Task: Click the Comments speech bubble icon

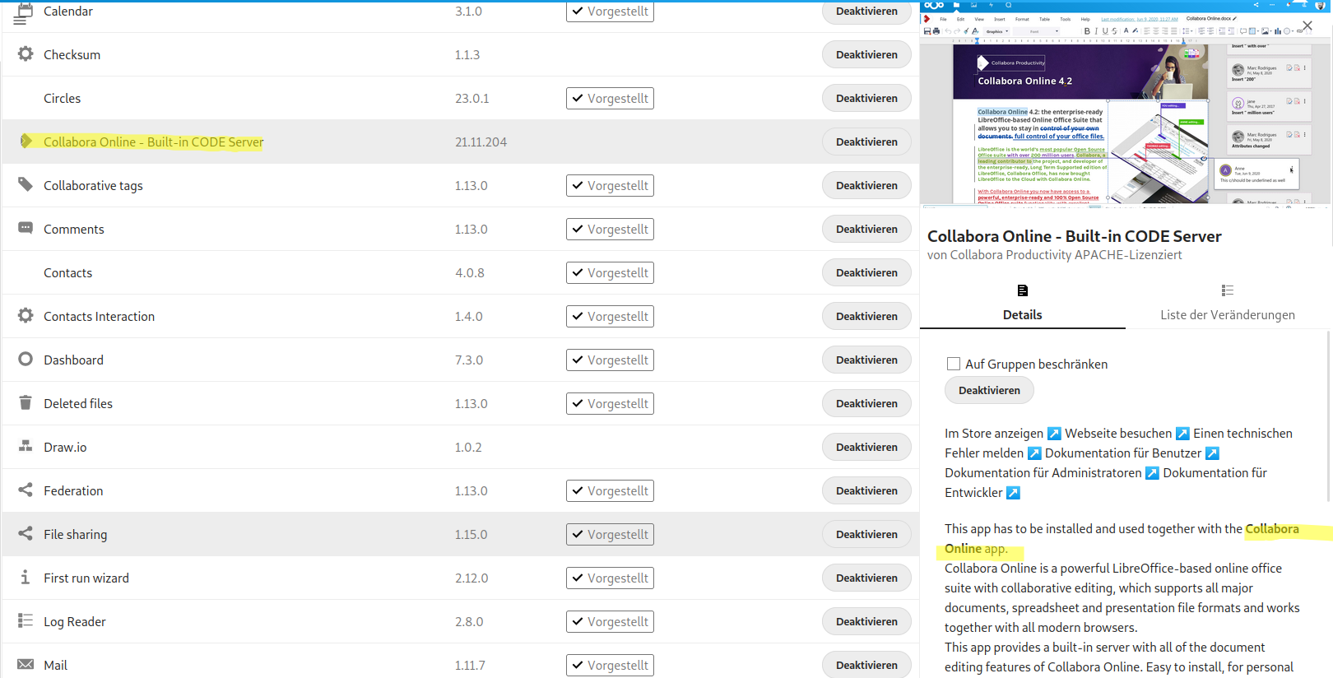Action: point(26,228)
